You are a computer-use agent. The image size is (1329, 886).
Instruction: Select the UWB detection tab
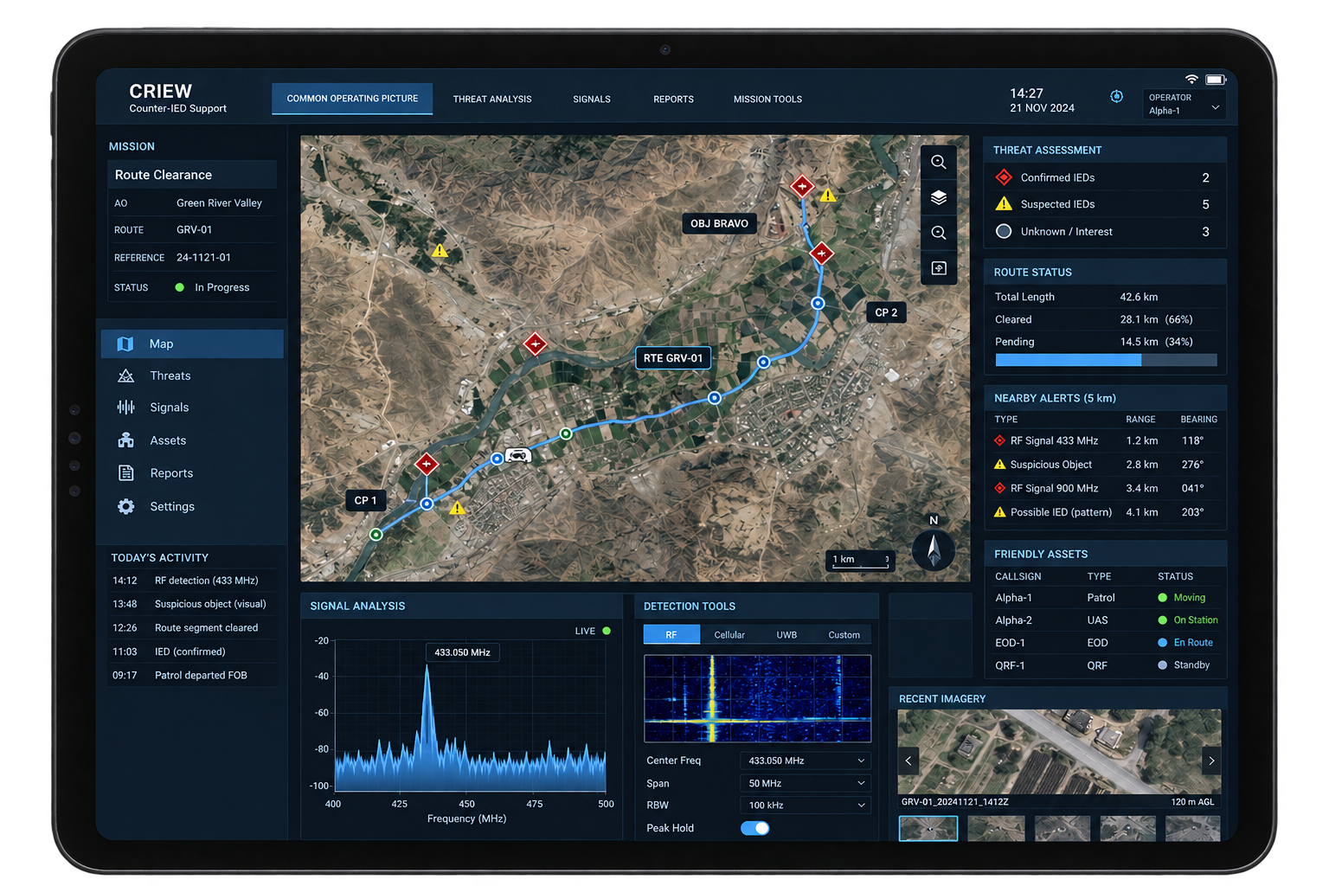coord(786,635)
